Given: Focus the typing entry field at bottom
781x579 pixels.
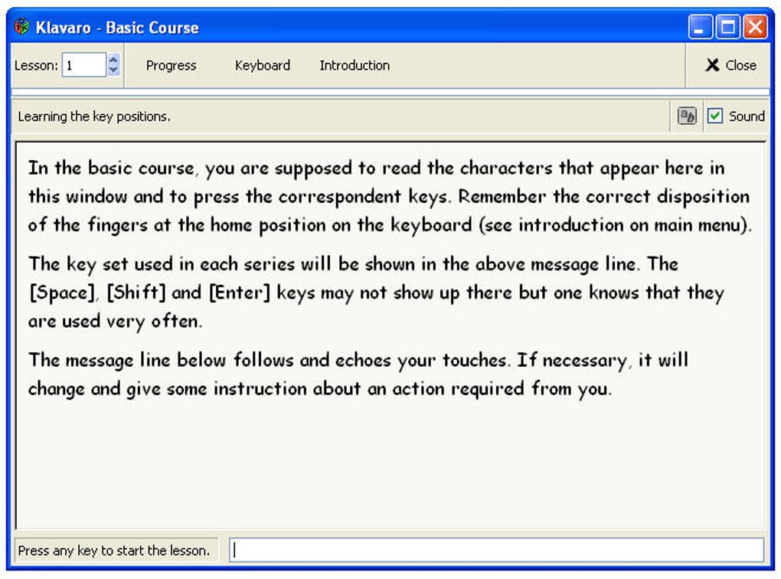Looking at the screenshot, I should pos(496,550).
